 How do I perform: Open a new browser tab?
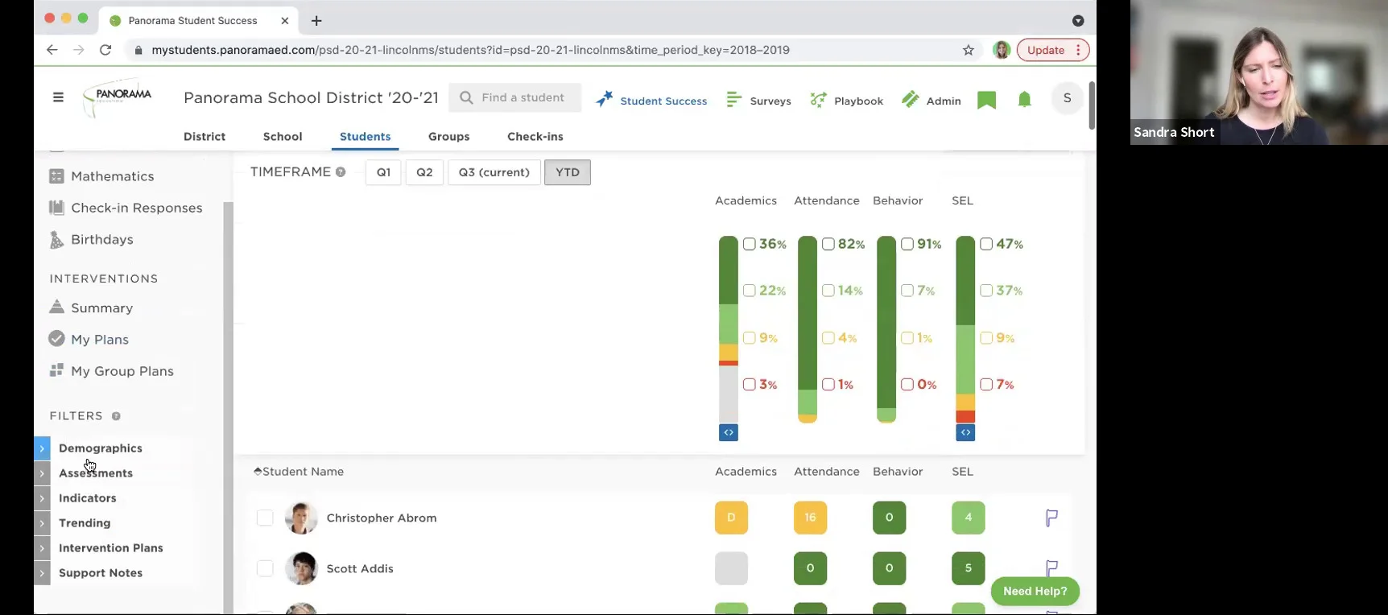[x=316, y=21]
